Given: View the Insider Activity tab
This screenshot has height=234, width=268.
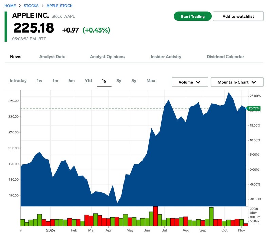Looking at the screenshot, I should (x=166, y=57).
